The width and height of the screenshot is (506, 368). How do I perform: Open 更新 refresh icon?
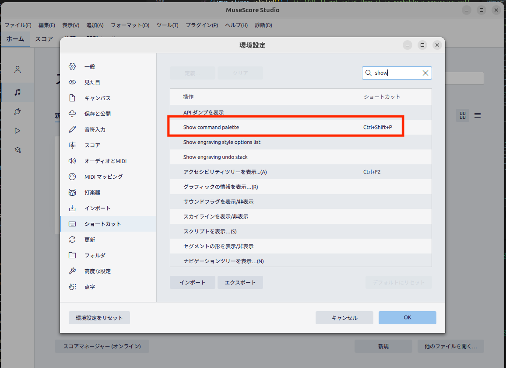coord(72,240)
